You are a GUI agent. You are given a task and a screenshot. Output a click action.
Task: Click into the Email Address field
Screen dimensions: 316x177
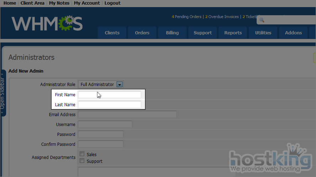coord(127,114)
